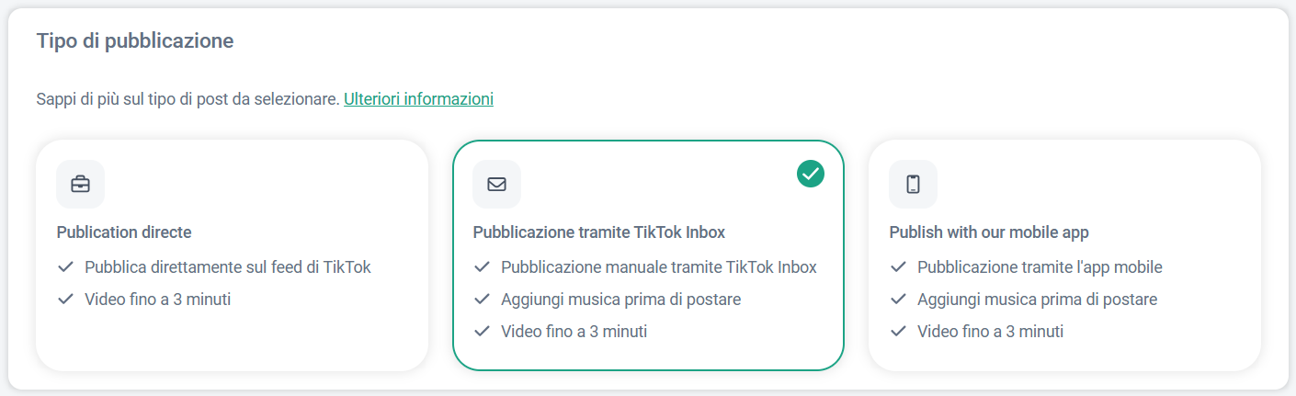Image resolution: width=1296 pixels, height=396 pixels.
Task: Click the green selected checkmark badge
Action: click(x=811, y=173)
